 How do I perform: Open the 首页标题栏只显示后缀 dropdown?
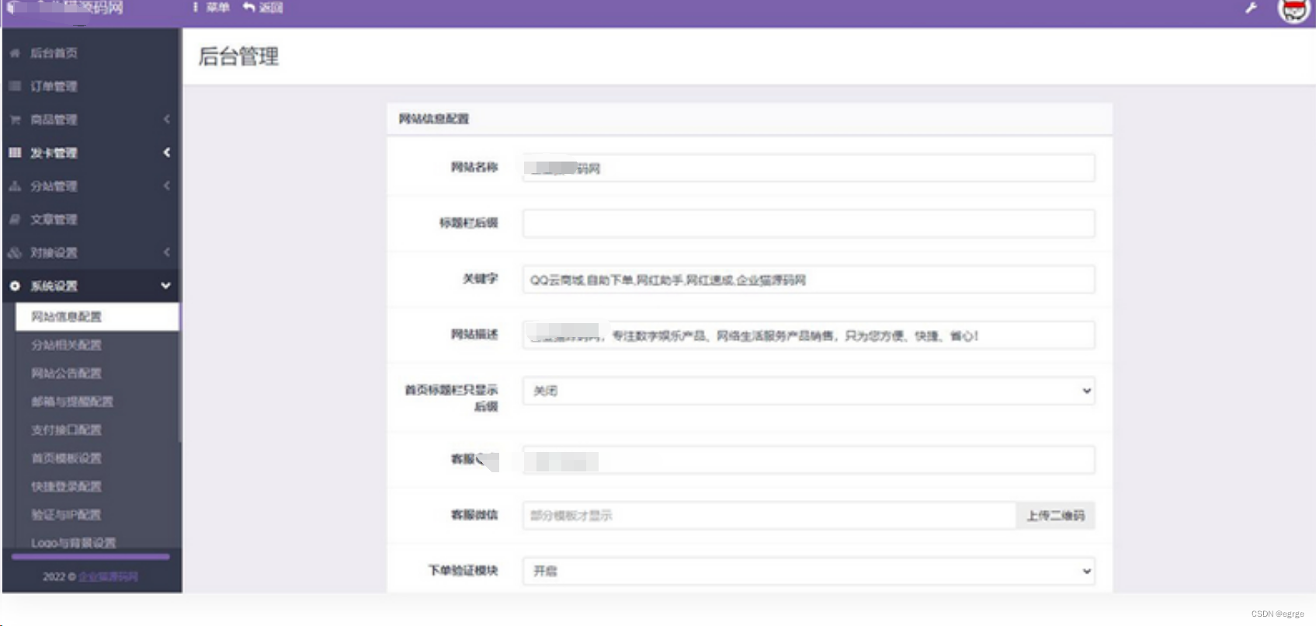[808, 391]
